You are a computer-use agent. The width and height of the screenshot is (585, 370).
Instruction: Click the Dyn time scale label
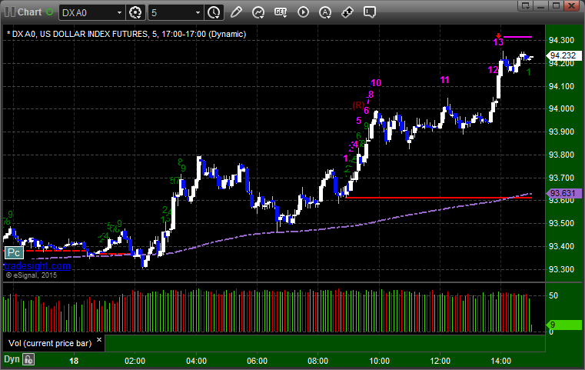pos(12,359)
